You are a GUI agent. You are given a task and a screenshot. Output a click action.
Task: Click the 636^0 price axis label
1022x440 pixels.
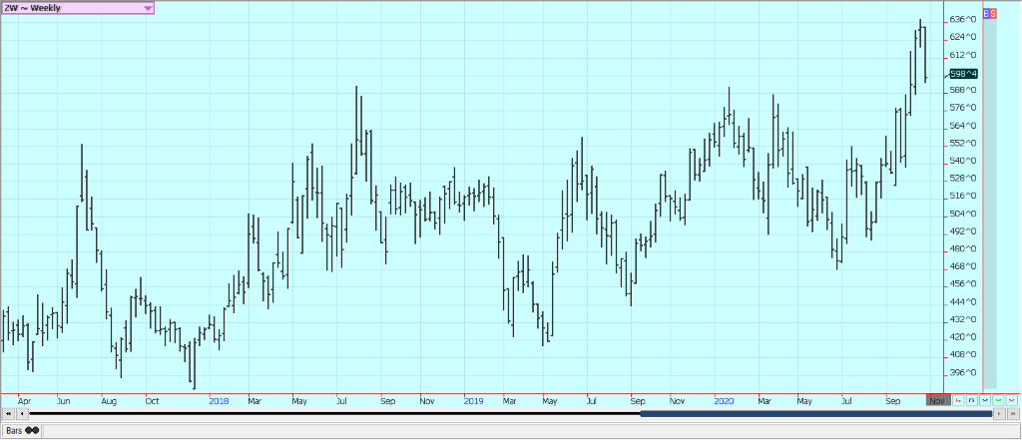(963, 20)
